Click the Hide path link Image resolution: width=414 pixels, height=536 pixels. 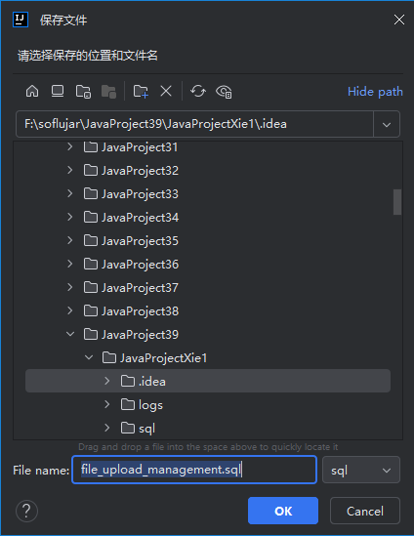coord(375,92)
